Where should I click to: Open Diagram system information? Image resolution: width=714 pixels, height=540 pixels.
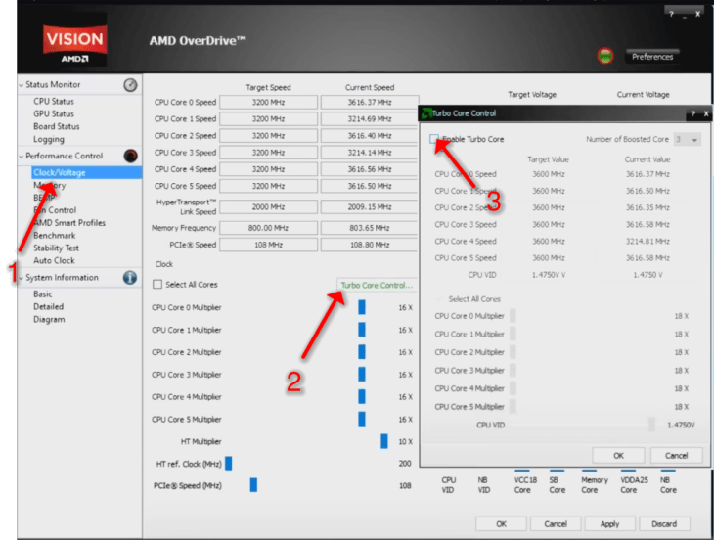point(49,319)
